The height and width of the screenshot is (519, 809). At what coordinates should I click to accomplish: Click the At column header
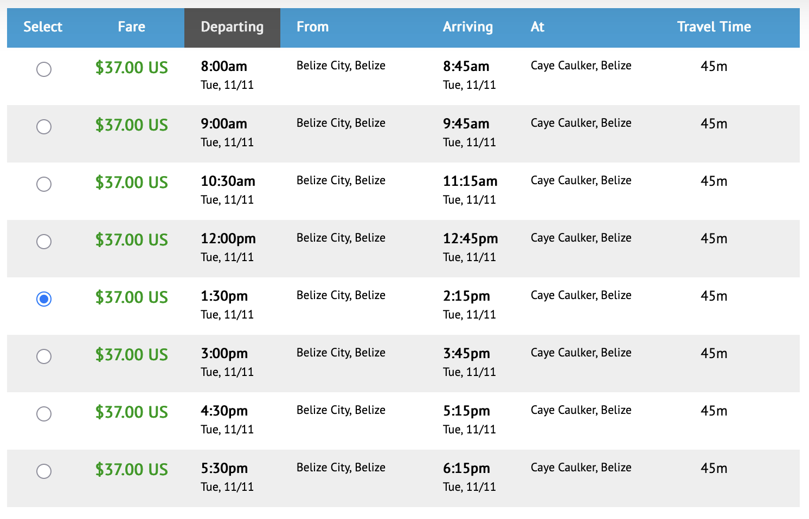[537, 27]
